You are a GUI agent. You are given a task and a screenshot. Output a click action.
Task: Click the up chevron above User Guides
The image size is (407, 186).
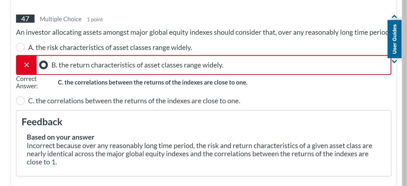[x=394, y=16]
